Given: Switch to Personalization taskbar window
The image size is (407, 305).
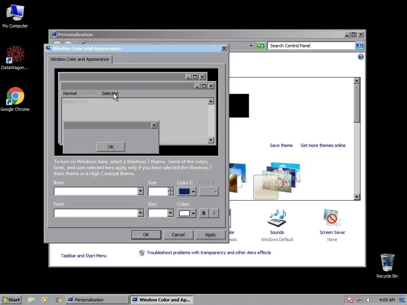Looking at the screenshot, I should [x=97, y=300].
